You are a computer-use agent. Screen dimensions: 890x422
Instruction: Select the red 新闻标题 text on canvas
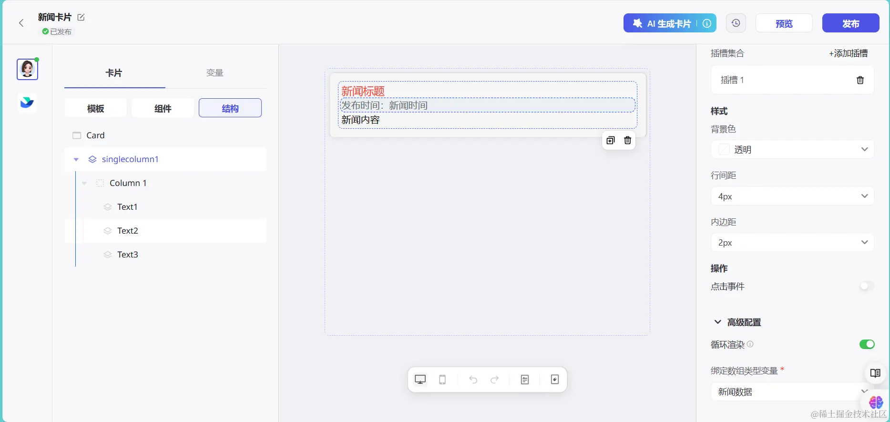point(363,91)
